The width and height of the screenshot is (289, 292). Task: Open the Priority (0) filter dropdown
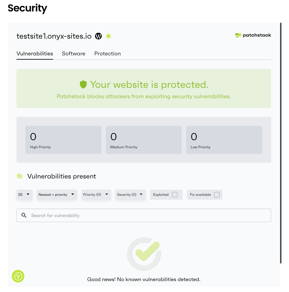click(96, 195)
